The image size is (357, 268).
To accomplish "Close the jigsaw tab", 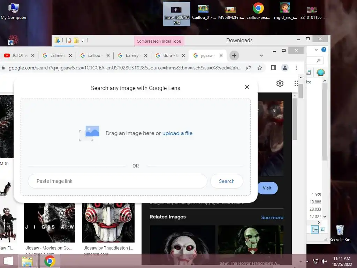I will pyautogui.click(x=221, y=55).
